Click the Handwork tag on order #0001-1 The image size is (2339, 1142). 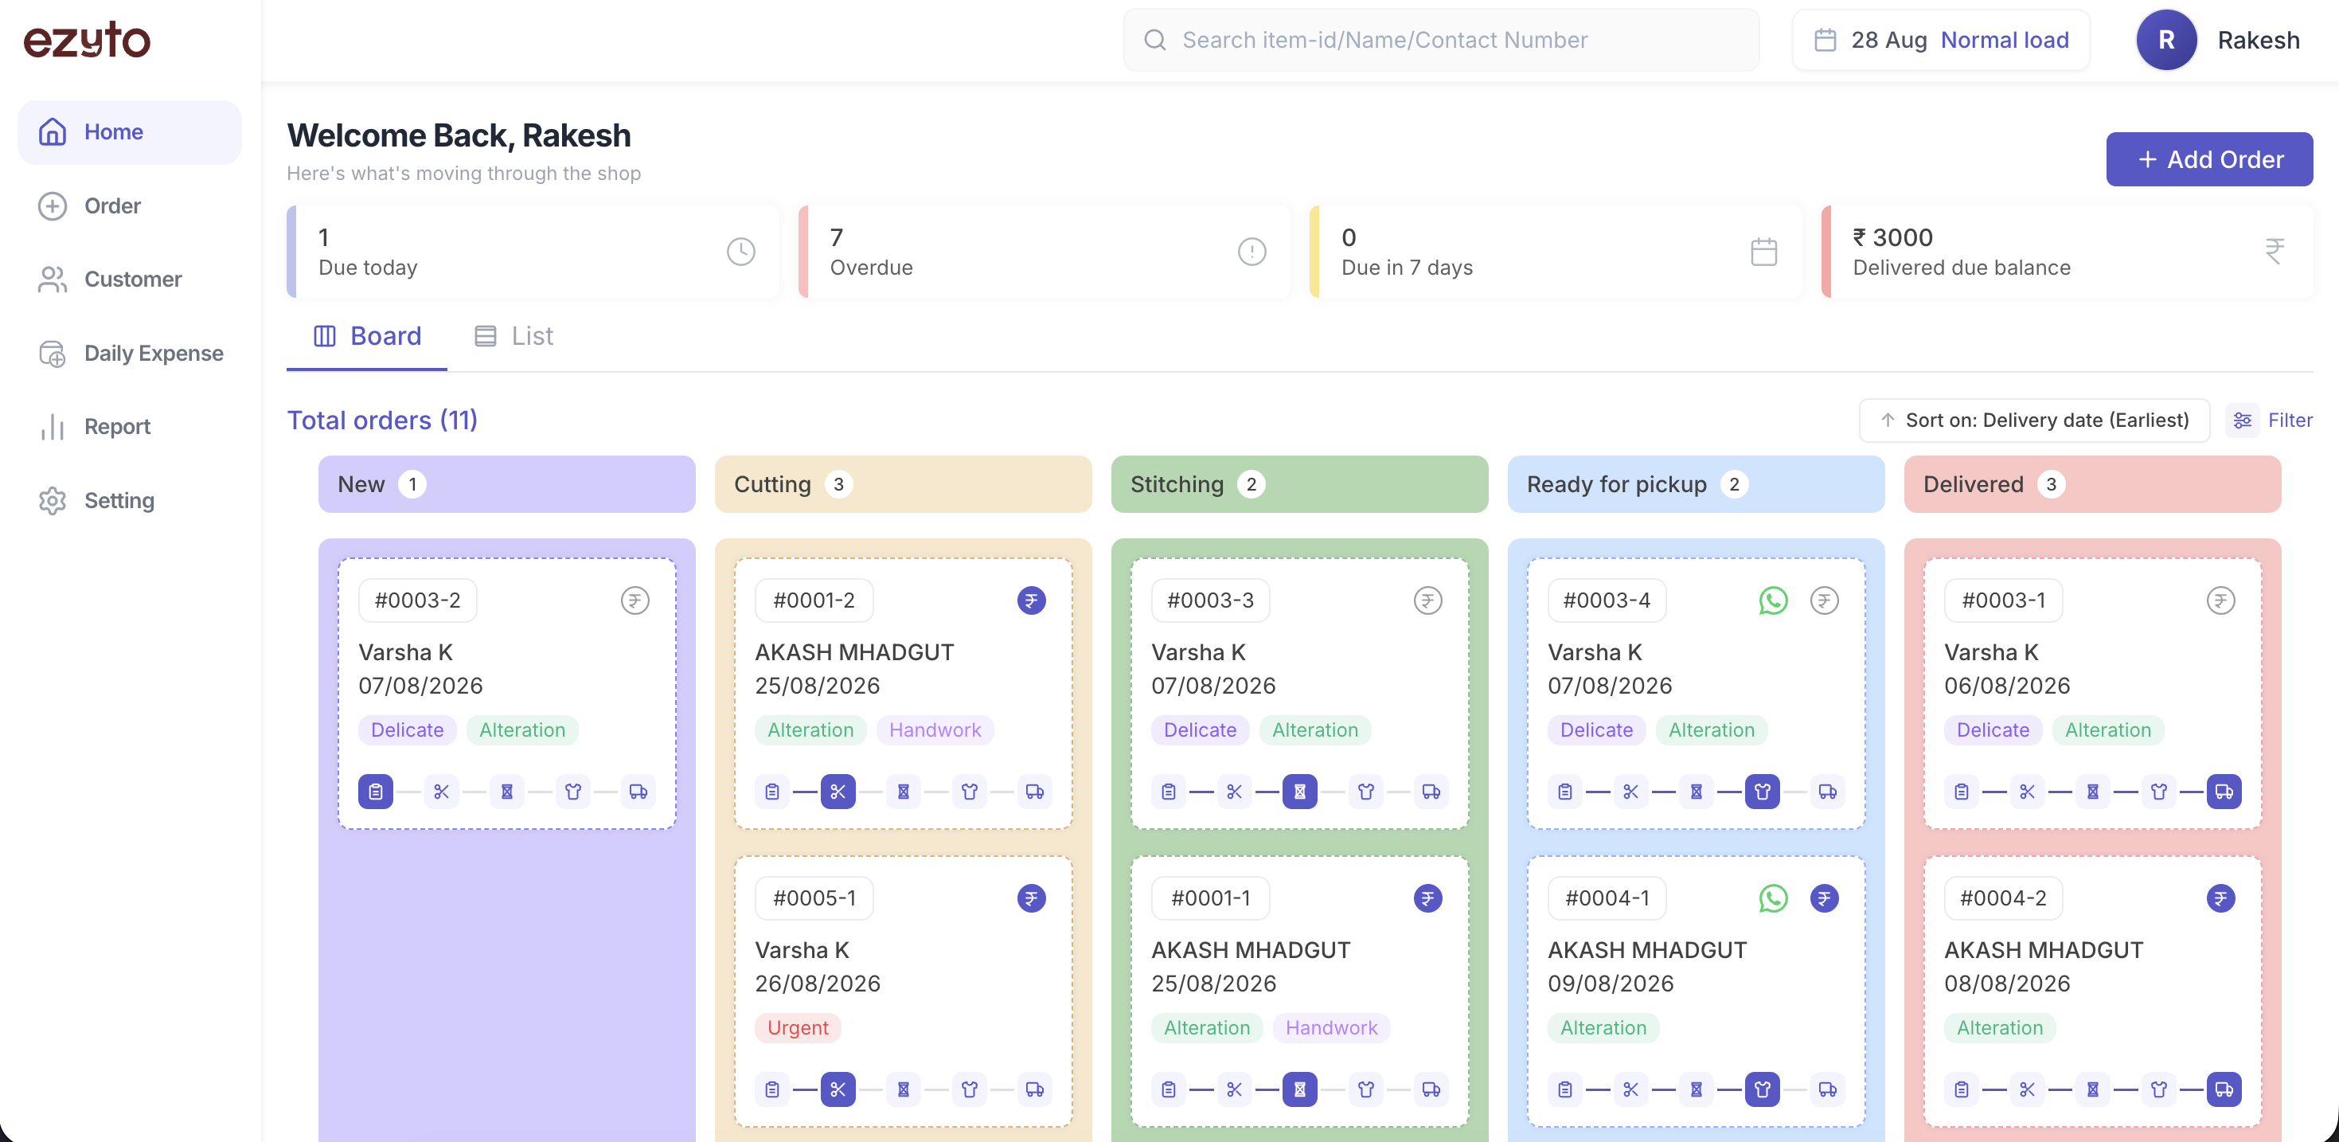pos(1331,1027)
